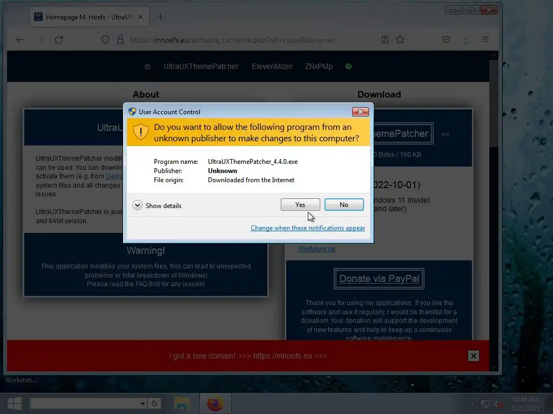Click the yellow warning shield icon
Image resolution: width=553 pixels, height=414 pixels.
(141, 132)
